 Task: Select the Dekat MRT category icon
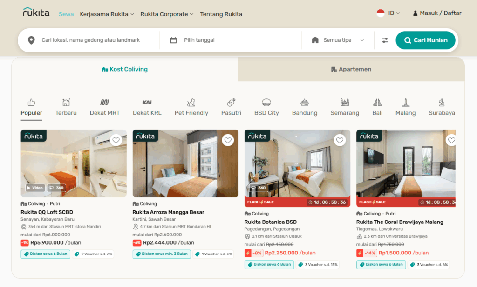(105, 103)
